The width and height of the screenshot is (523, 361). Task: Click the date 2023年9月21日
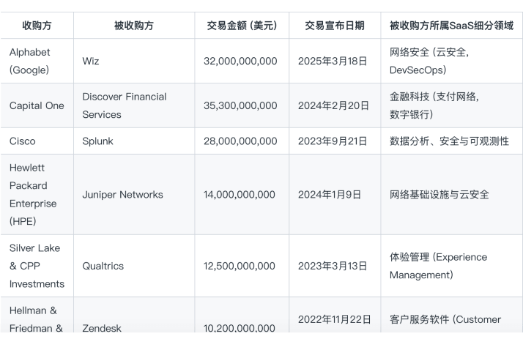tap(333, 141)
